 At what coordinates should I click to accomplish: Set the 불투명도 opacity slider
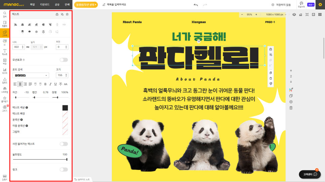[x=40, y=160]
